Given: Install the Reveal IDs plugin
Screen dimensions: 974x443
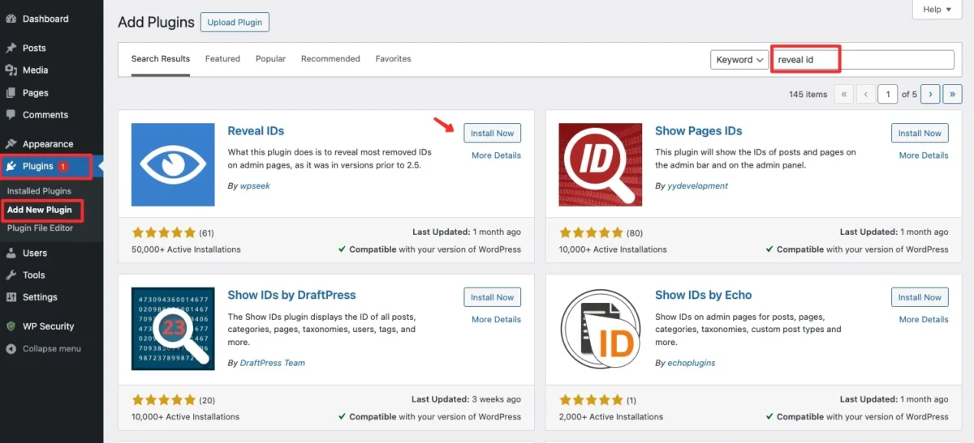Looking at the screenshot, I should click(x=493, y=134).
